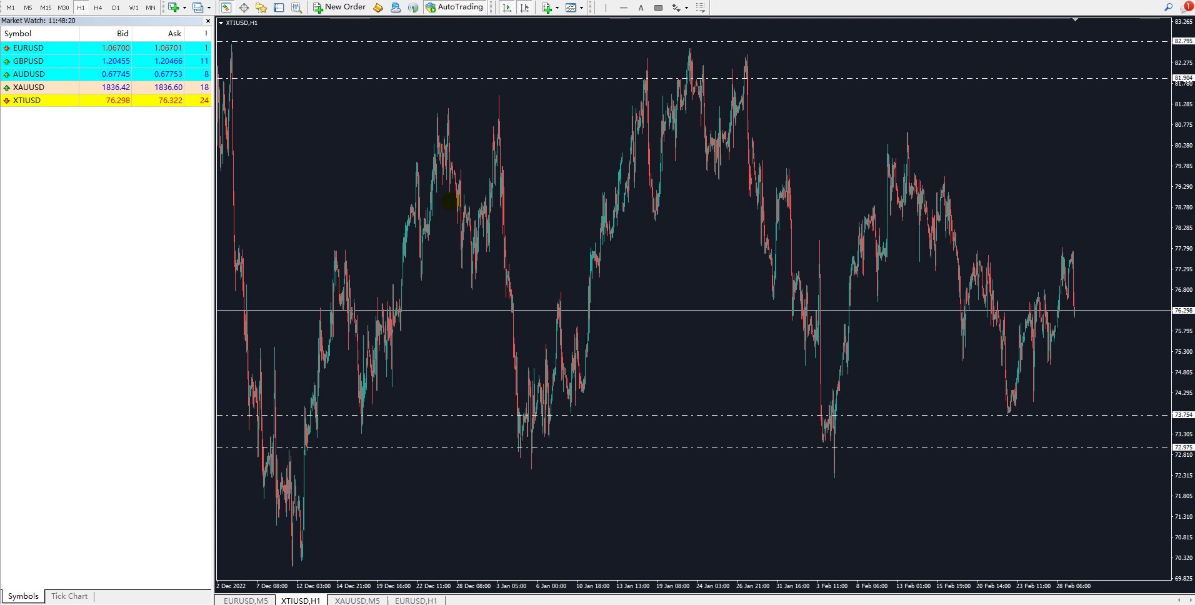Select the AUDUSD row in Market Watch
This screenshot has width=1195, height=605.
106,74
